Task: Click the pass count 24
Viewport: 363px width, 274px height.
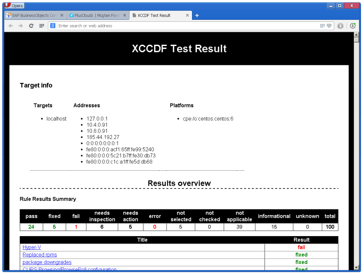Action: point(31,227)
